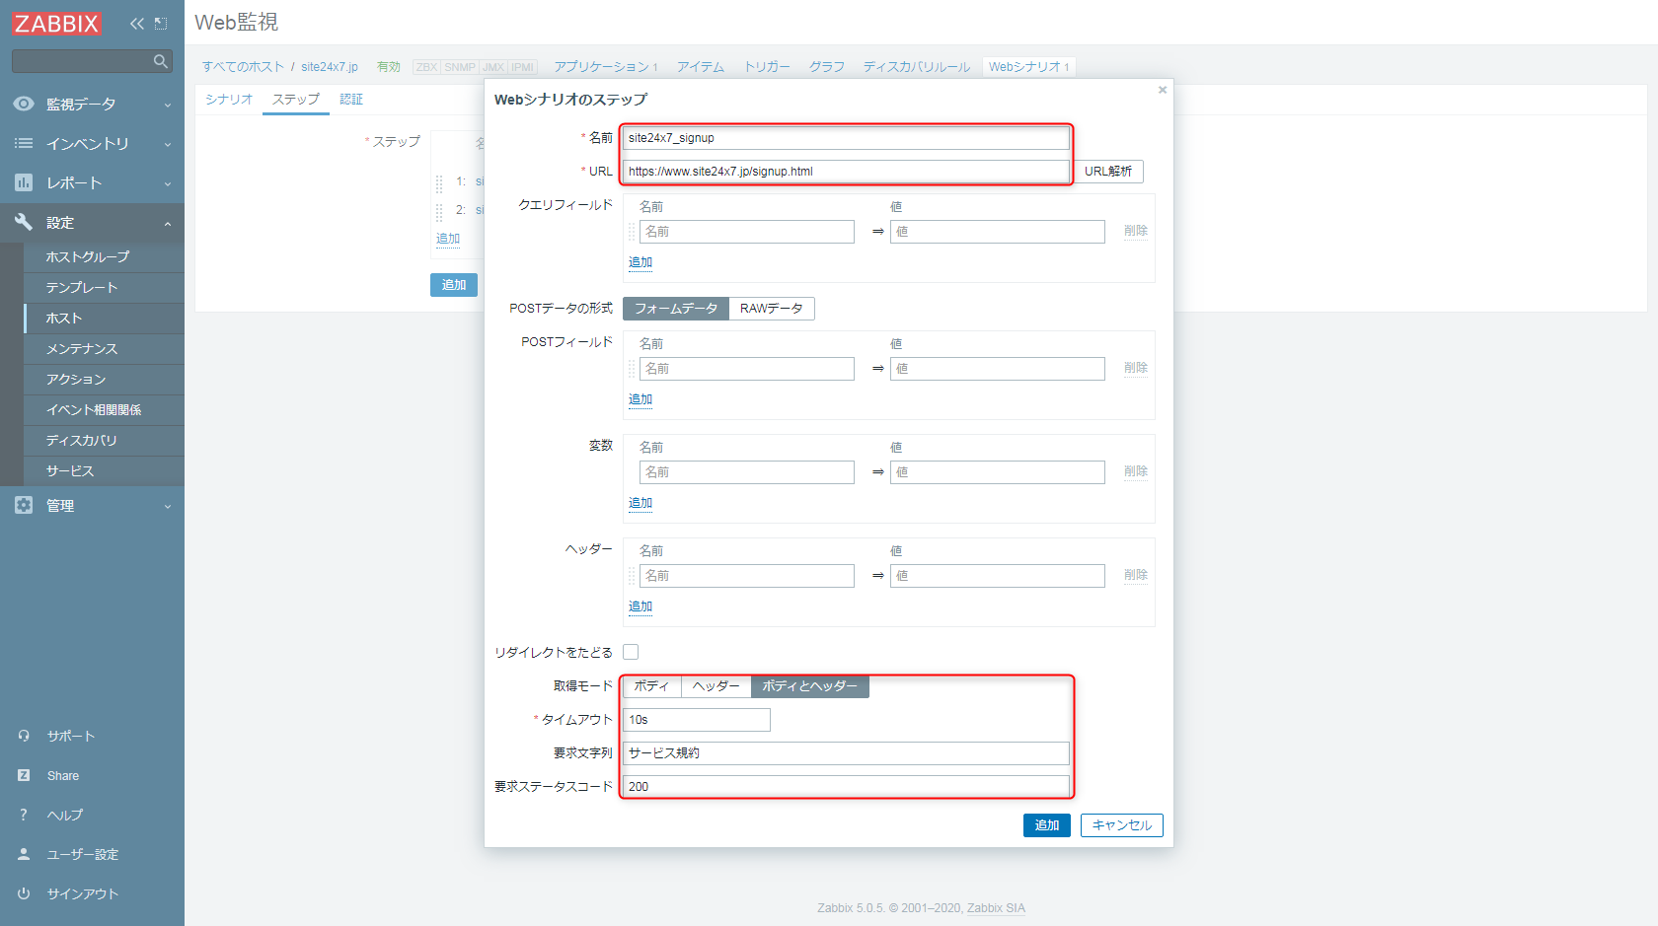1658x926 pixels.
Task: Click the 設定 wrench icon
Action: pos(24,222)
